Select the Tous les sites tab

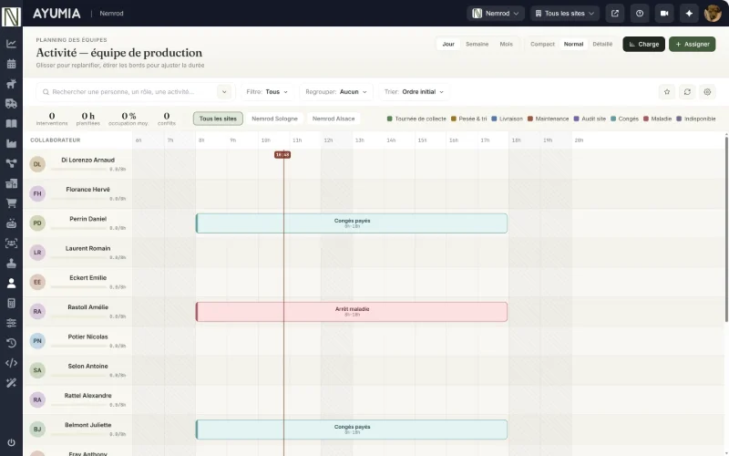(x=218, y=119)
